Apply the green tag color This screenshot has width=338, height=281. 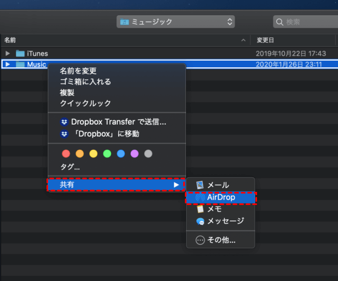pyautogui.click(x=107, y=154)
